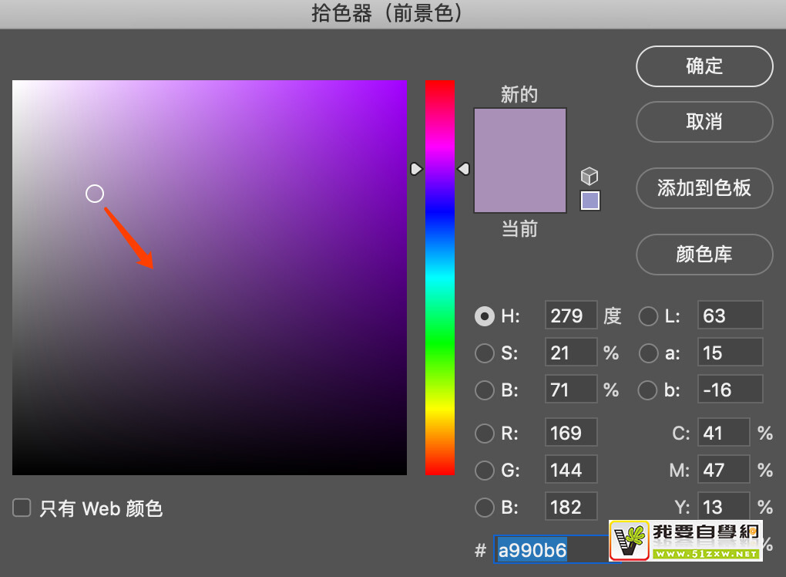This screenshot has height=577, width=786.
Task: Click the small web-safe color swatch
Action: 589,201
